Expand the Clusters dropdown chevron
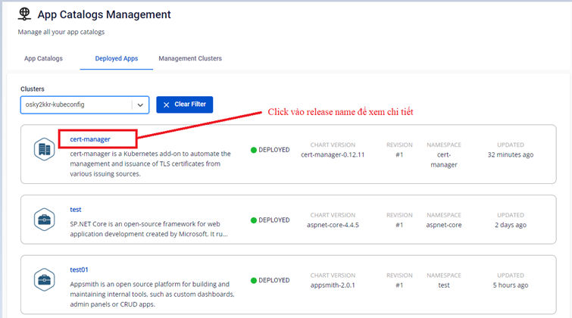572x318 pixels. (x=140, y=105)
